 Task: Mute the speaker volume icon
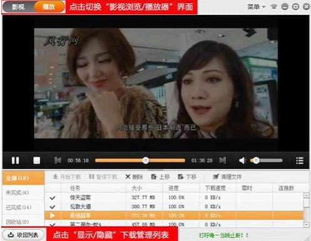242,160
